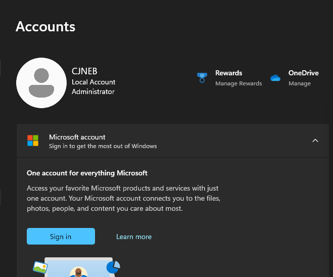The height and width of the screenshot is (277, 333).
Task: Click the user profile avatar picture
Action: coord(41,82)
